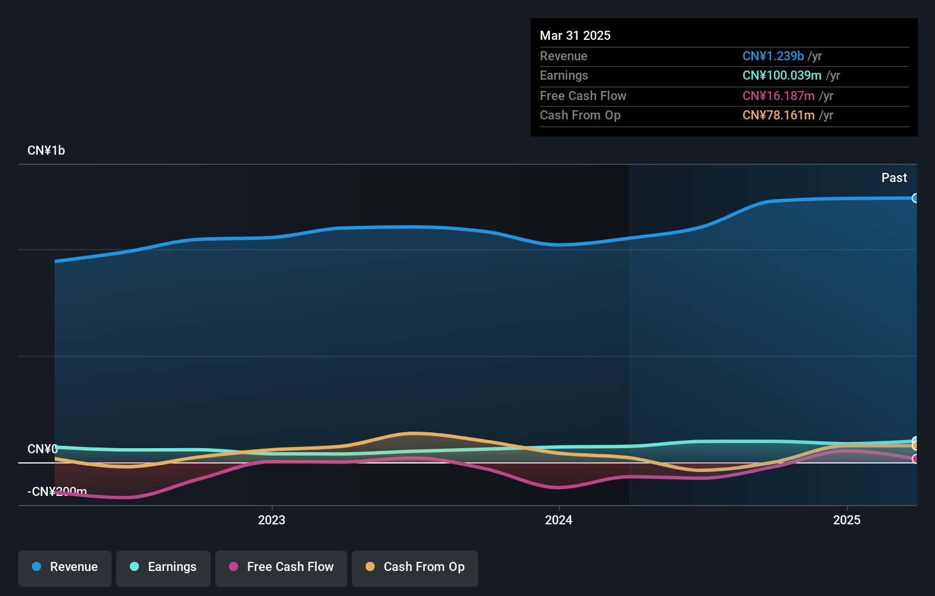The width and height of the screenshot is (935, 596).
Task: Click the 2023 x-axis label
Action: pos(272,520)
